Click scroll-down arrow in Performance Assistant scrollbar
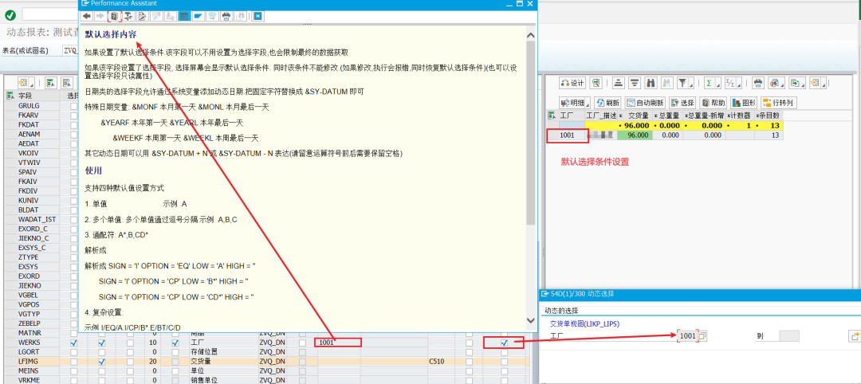This screenshot has width=861, height=384. [x=531, y=319]
